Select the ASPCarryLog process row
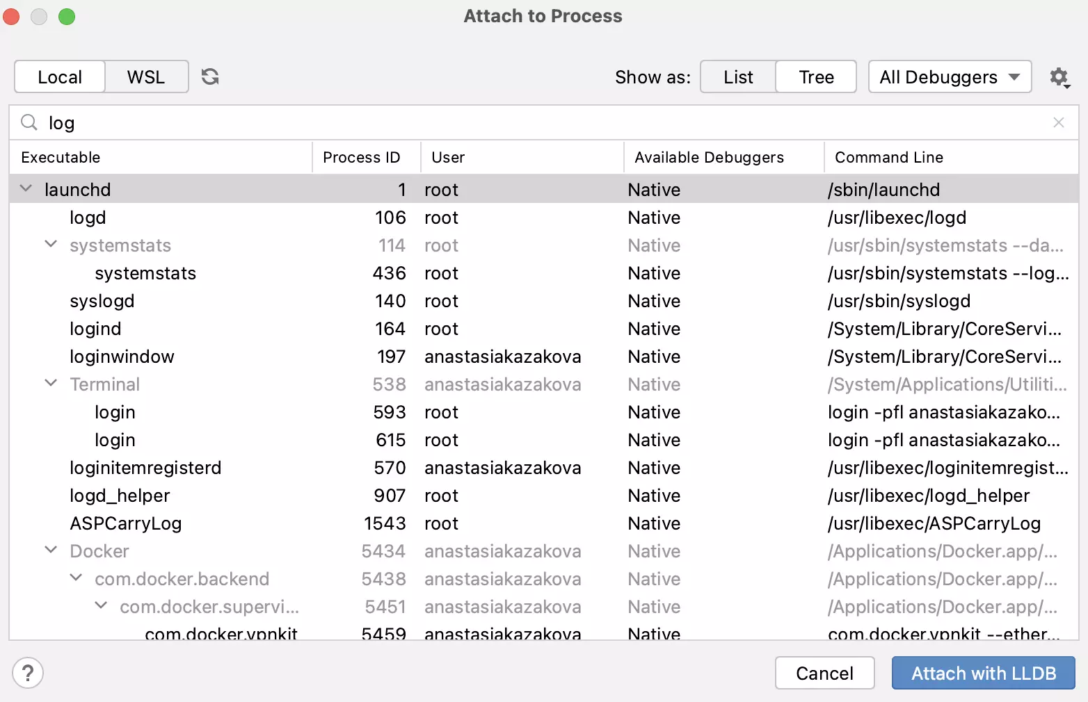Screen dimensions: 1088x702 pyautogui.click(x=126, y=523)
